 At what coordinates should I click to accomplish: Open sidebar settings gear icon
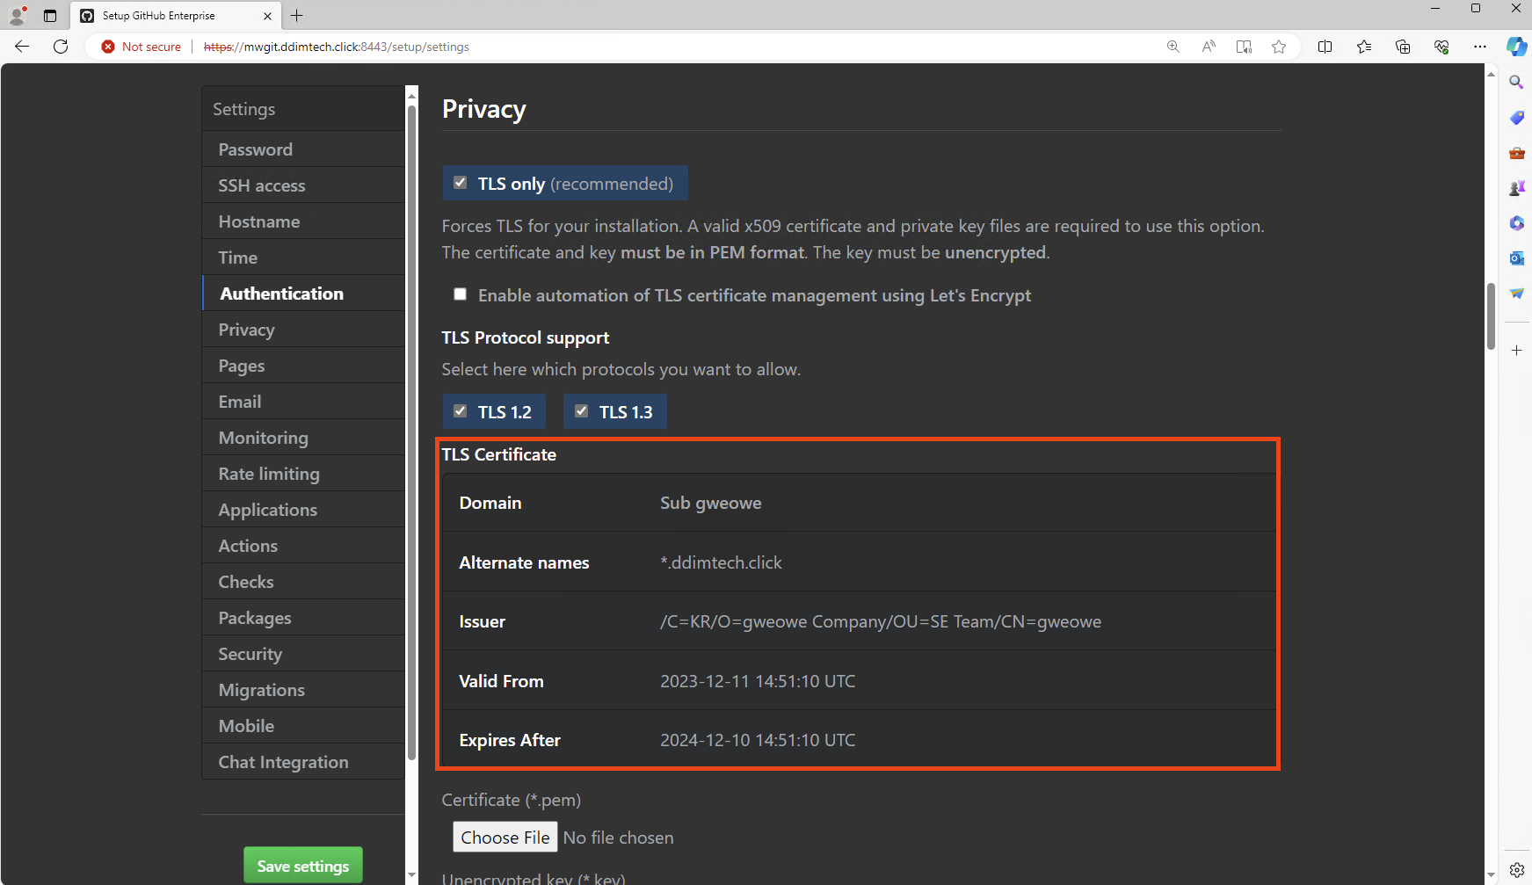[x=1516, y=870]
